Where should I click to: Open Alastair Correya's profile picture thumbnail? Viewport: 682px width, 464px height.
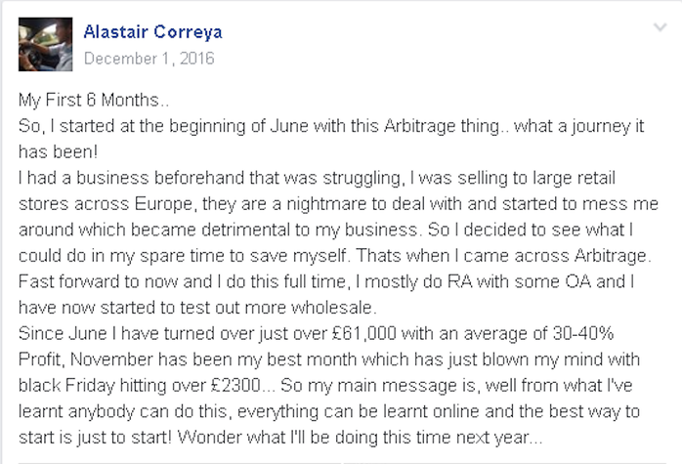click(x=45, y=44)
